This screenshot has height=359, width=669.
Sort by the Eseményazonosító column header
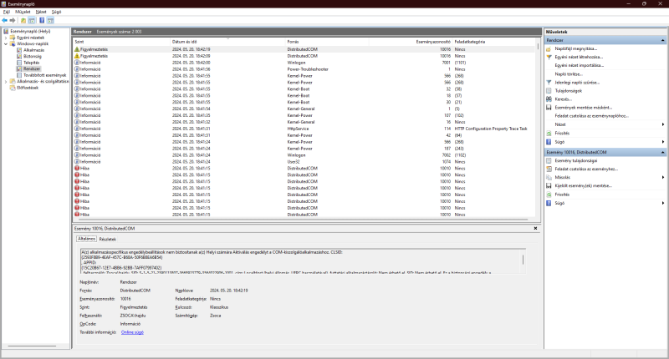coord(411,42)
